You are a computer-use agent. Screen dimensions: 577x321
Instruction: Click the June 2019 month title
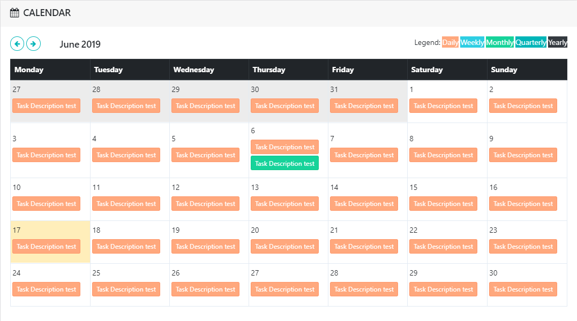click(x=80, y=44)
